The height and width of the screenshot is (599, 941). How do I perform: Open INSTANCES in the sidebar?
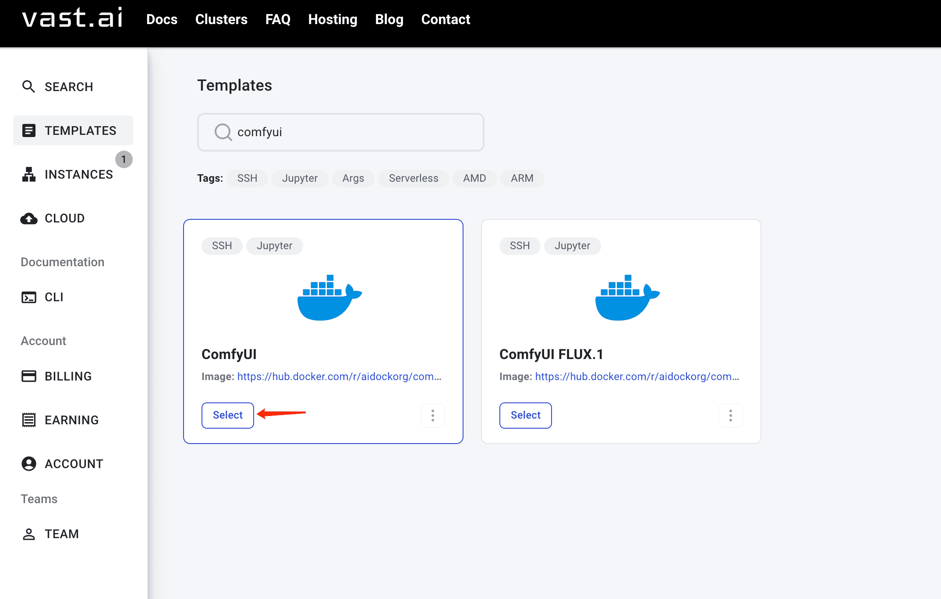tap(79, 174)
